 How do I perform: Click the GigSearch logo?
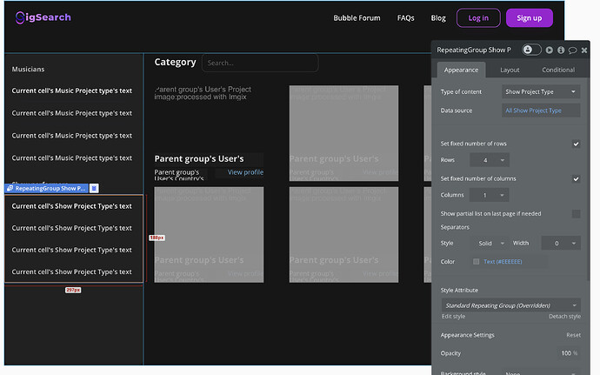click(43, 17)
